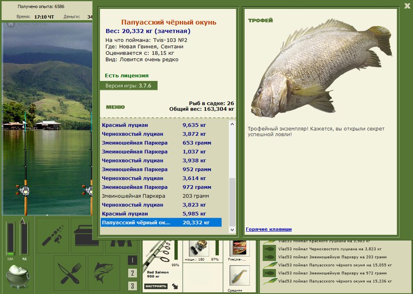Switch to rod slot 2
This screenshot has height=294, width=413.
click(x=132, y=273)
